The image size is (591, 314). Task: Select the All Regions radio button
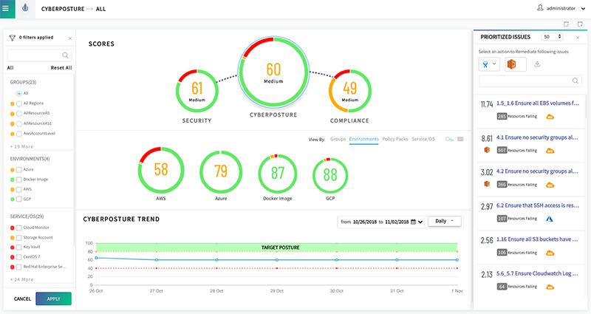coord(19,103)
